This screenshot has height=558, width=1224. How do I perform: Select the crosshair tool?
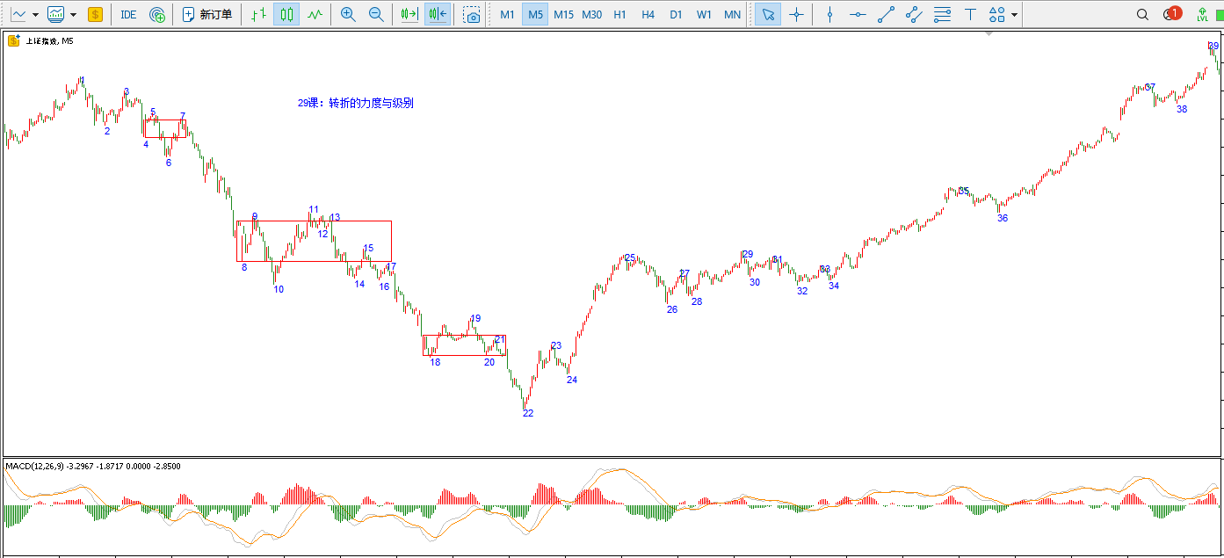coord(796,14)
